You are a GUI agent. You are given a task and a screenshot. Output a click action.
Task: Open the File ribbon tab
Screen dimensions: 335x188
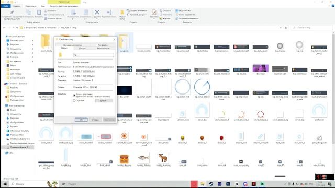[x=6, y=6]
